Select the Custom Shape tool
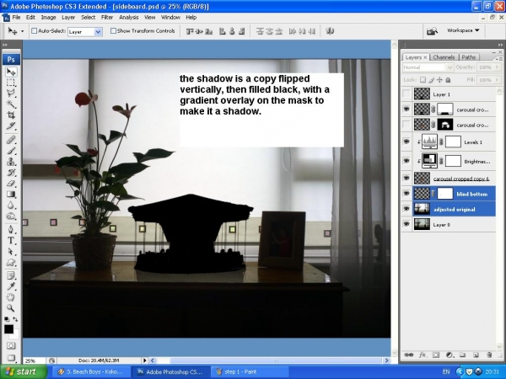506x379 pixels. [11, 262]
